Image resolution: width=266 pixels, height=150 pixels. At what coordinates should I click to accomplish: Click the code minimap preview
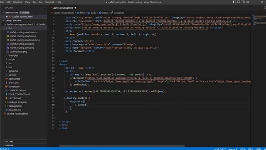(259, 21)
